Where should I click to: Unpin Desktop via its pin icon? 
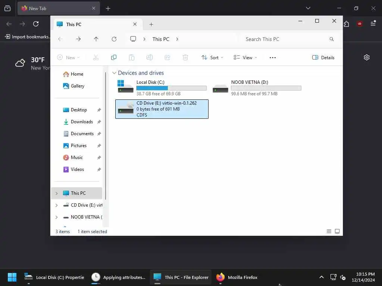pyautogui.click(x=99, y=110)
